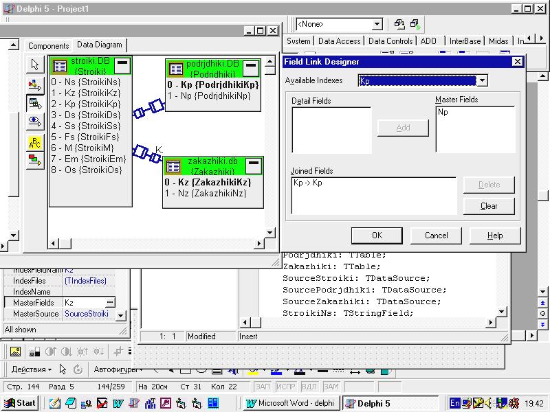The width and height of the screenshot is (550, 412).
Task: Click the stroiki.DB table icon
Action: coord(60,66)
